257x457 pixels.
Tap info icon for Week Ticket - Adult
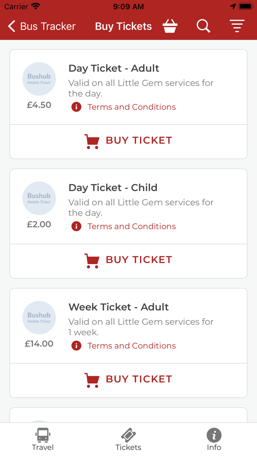click(76, 346)
